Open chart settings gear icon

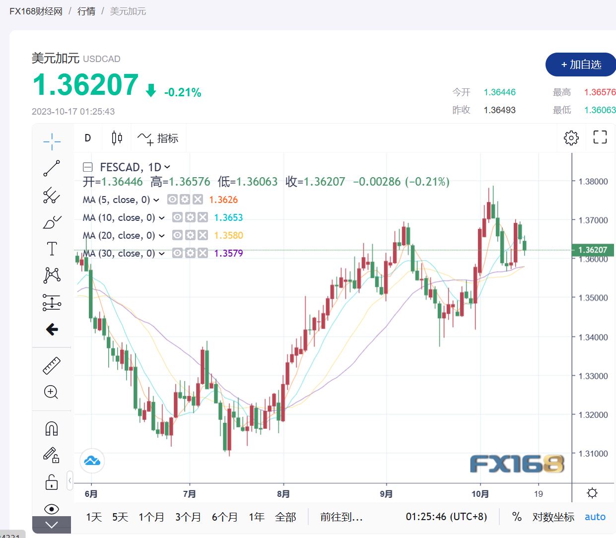click(571, 138)
